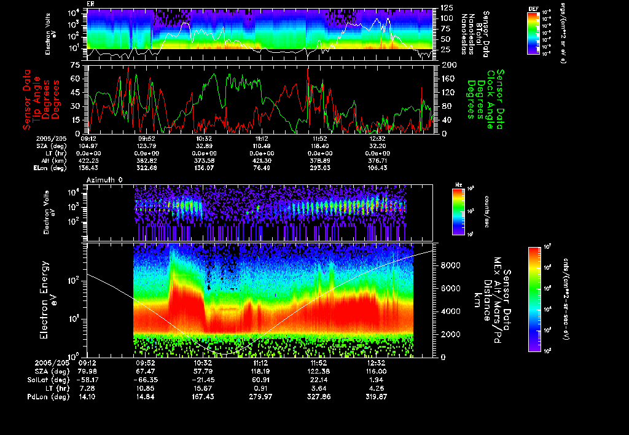The width and height of the screenshot is (629, 435).
Task: Click the Azimuth 0 spectrogram panel
Action: click(260, 213)
